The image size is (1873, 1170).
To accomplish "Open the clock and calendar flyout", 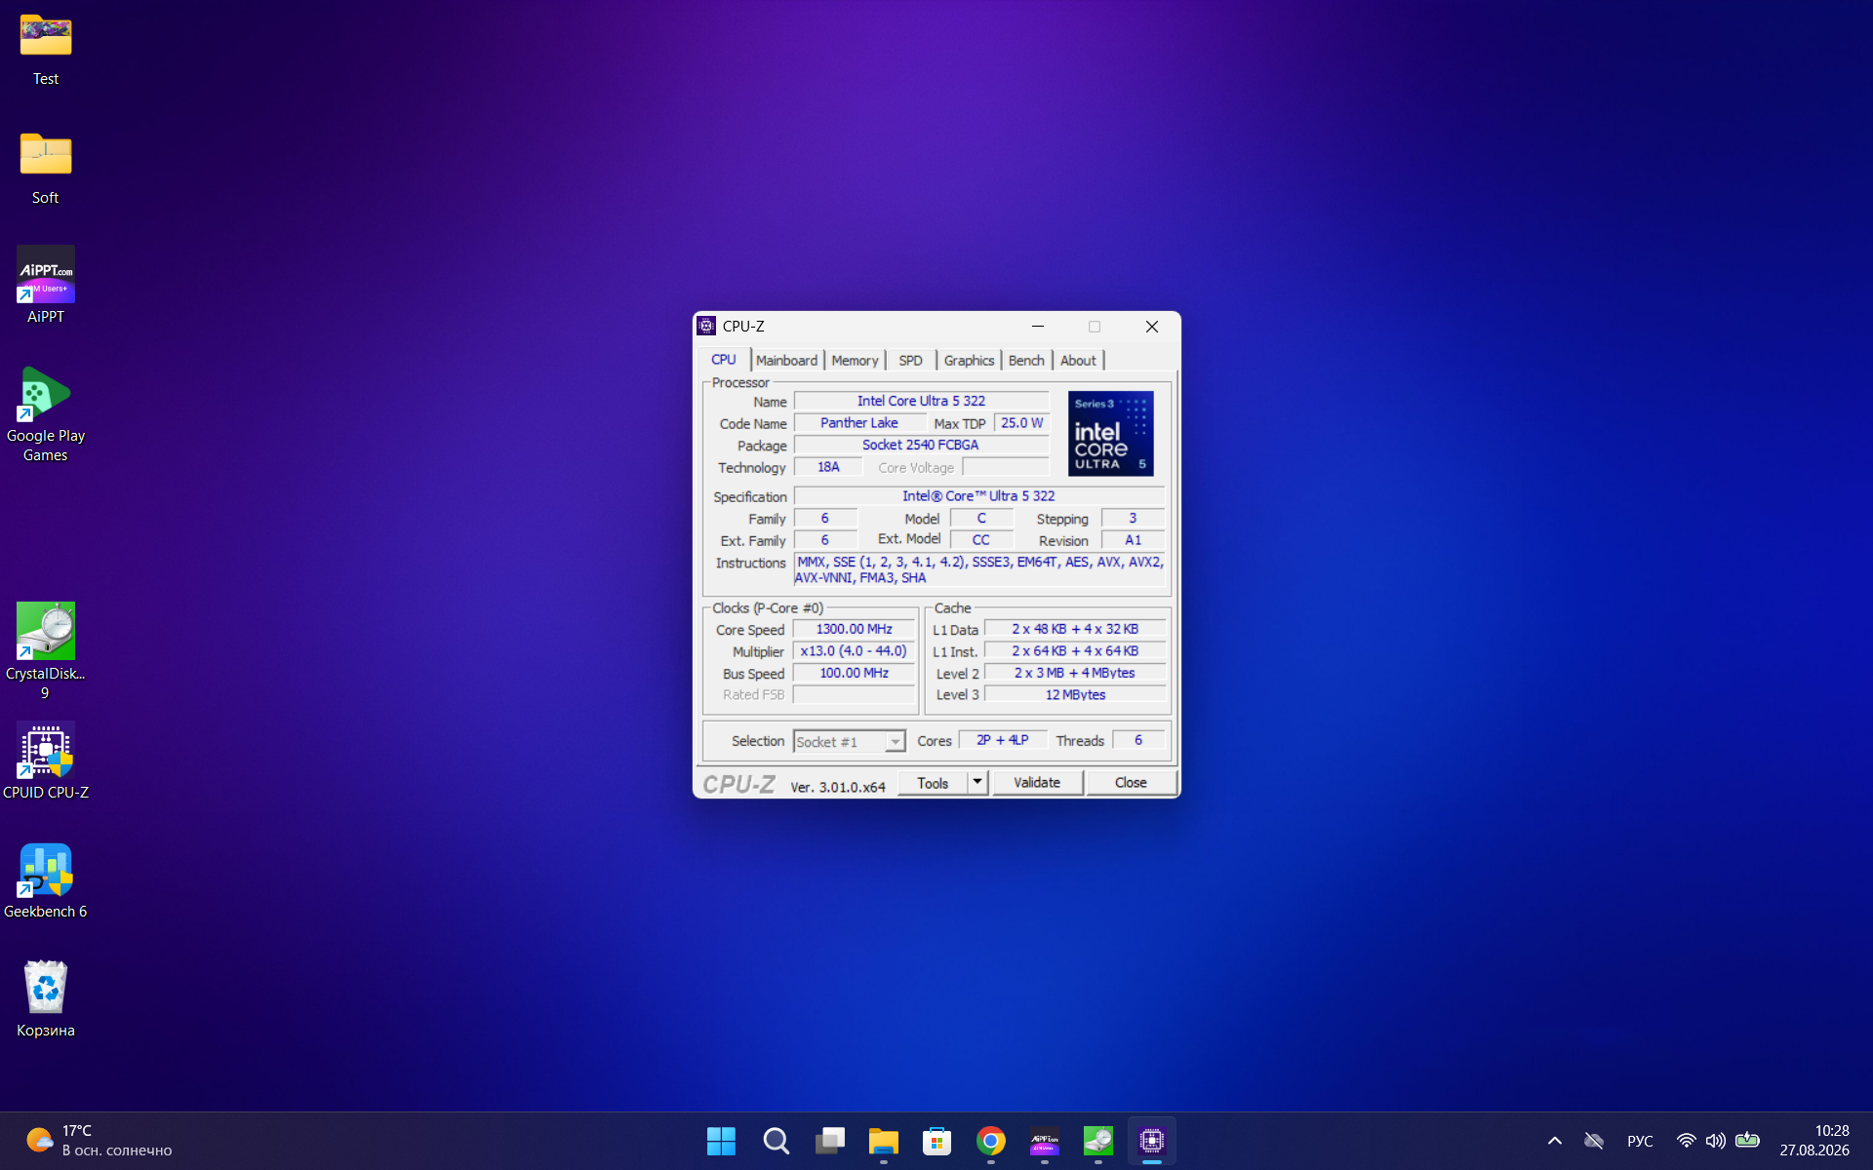I will coord(1814,1141).
